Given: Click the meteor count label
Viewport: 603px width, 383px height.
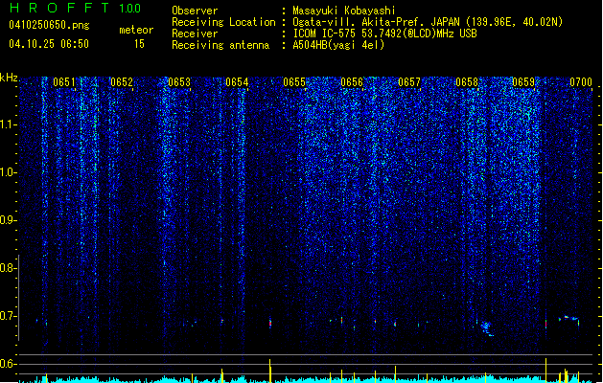Looking at the screenshot, I should pos(136,30).
